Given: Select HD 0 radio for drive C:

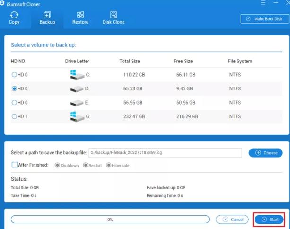Looking at the screenshot, I should (14, 75).
